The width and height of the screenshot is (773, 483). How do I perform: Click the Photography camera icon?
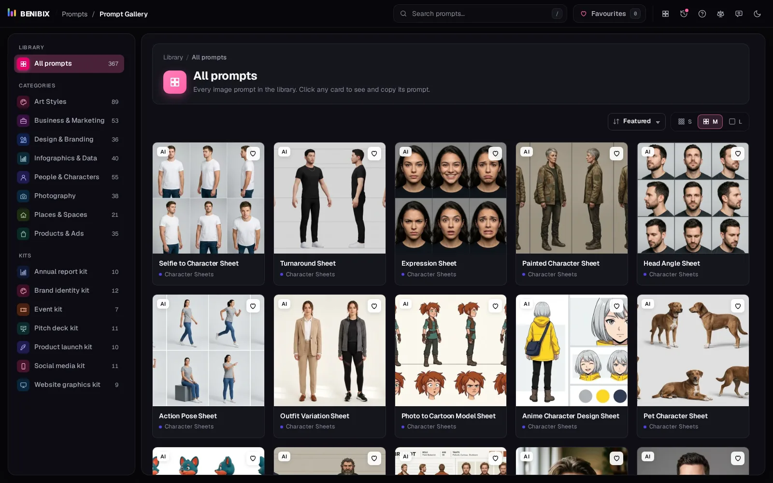pos(23,196)
